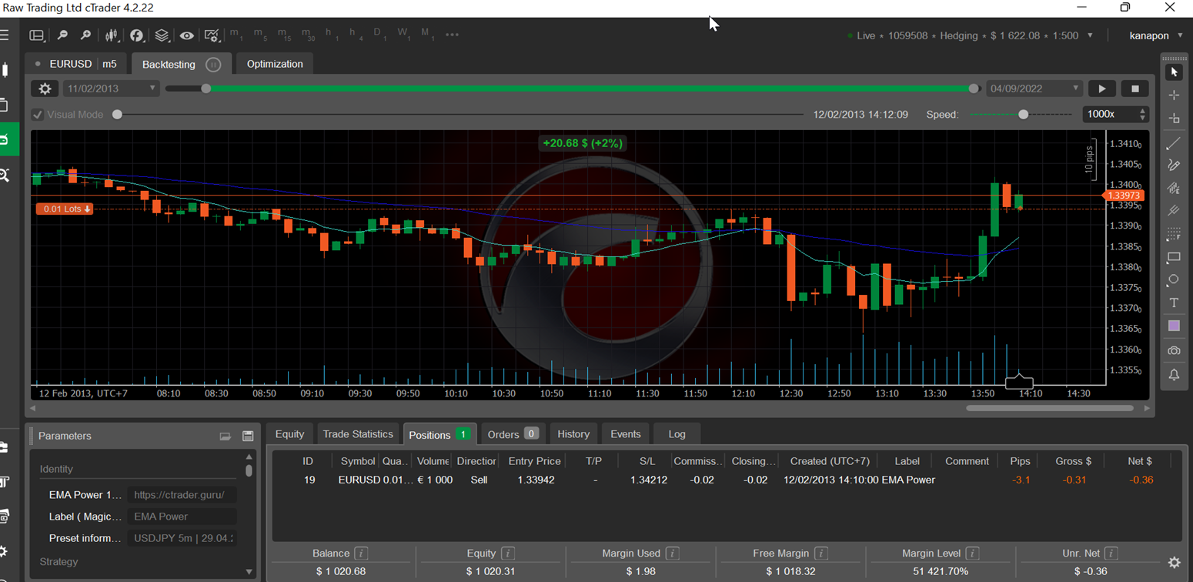This screenshot has height=582, width=1193.
Task: Open the chart layout mode icon
Action: [x=37, y=35]
